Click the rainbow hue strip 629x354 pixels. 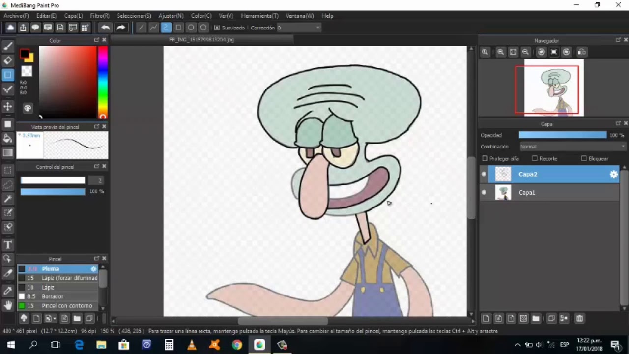pos(102,82)
